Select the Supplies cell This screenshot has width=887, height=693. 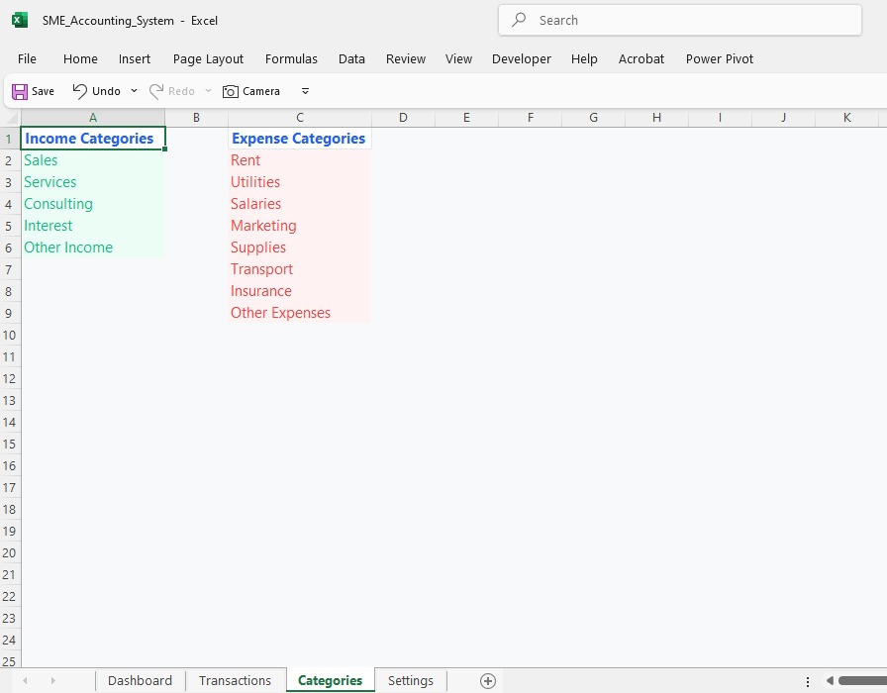300,247
